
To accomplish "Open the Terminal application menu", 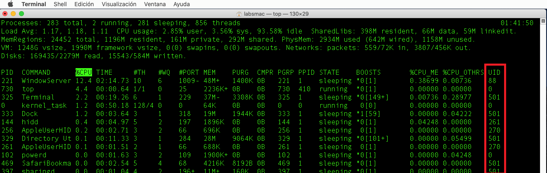I will point(33,4).
